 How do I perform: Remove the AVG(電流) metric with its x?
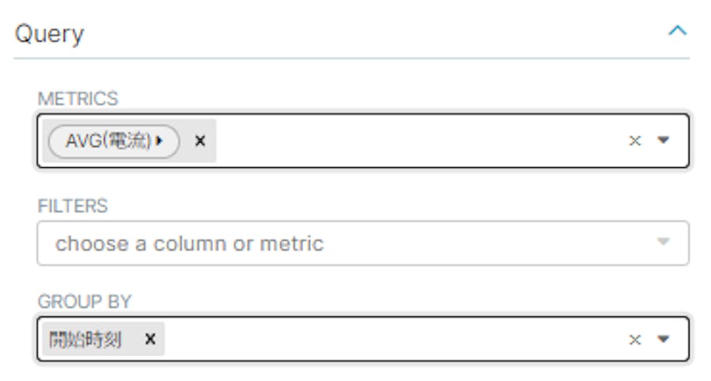(200, 141)
